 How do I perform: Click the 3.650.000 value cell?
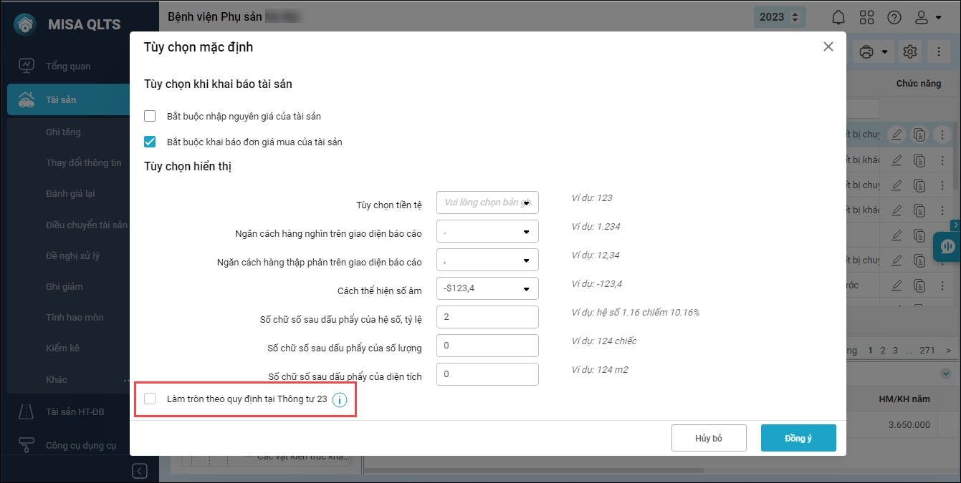pos(909,424)
